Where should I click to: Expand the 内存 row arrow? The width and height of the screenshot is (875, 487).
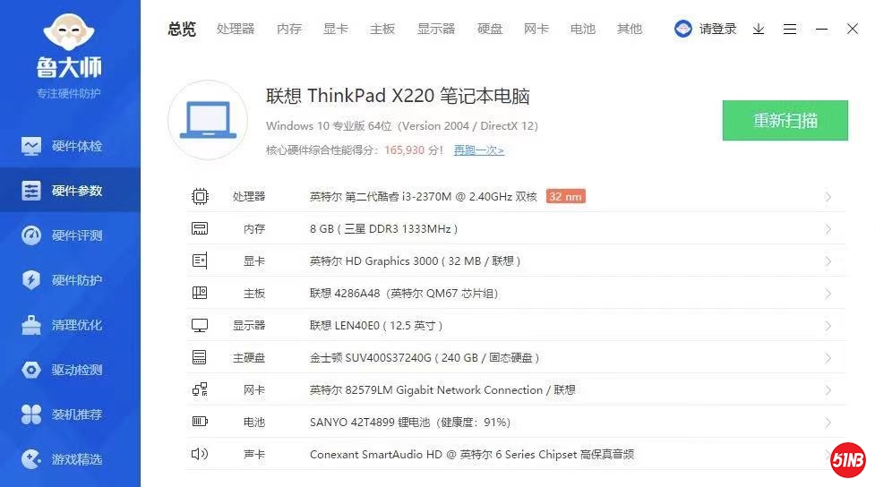coord(828,229)
